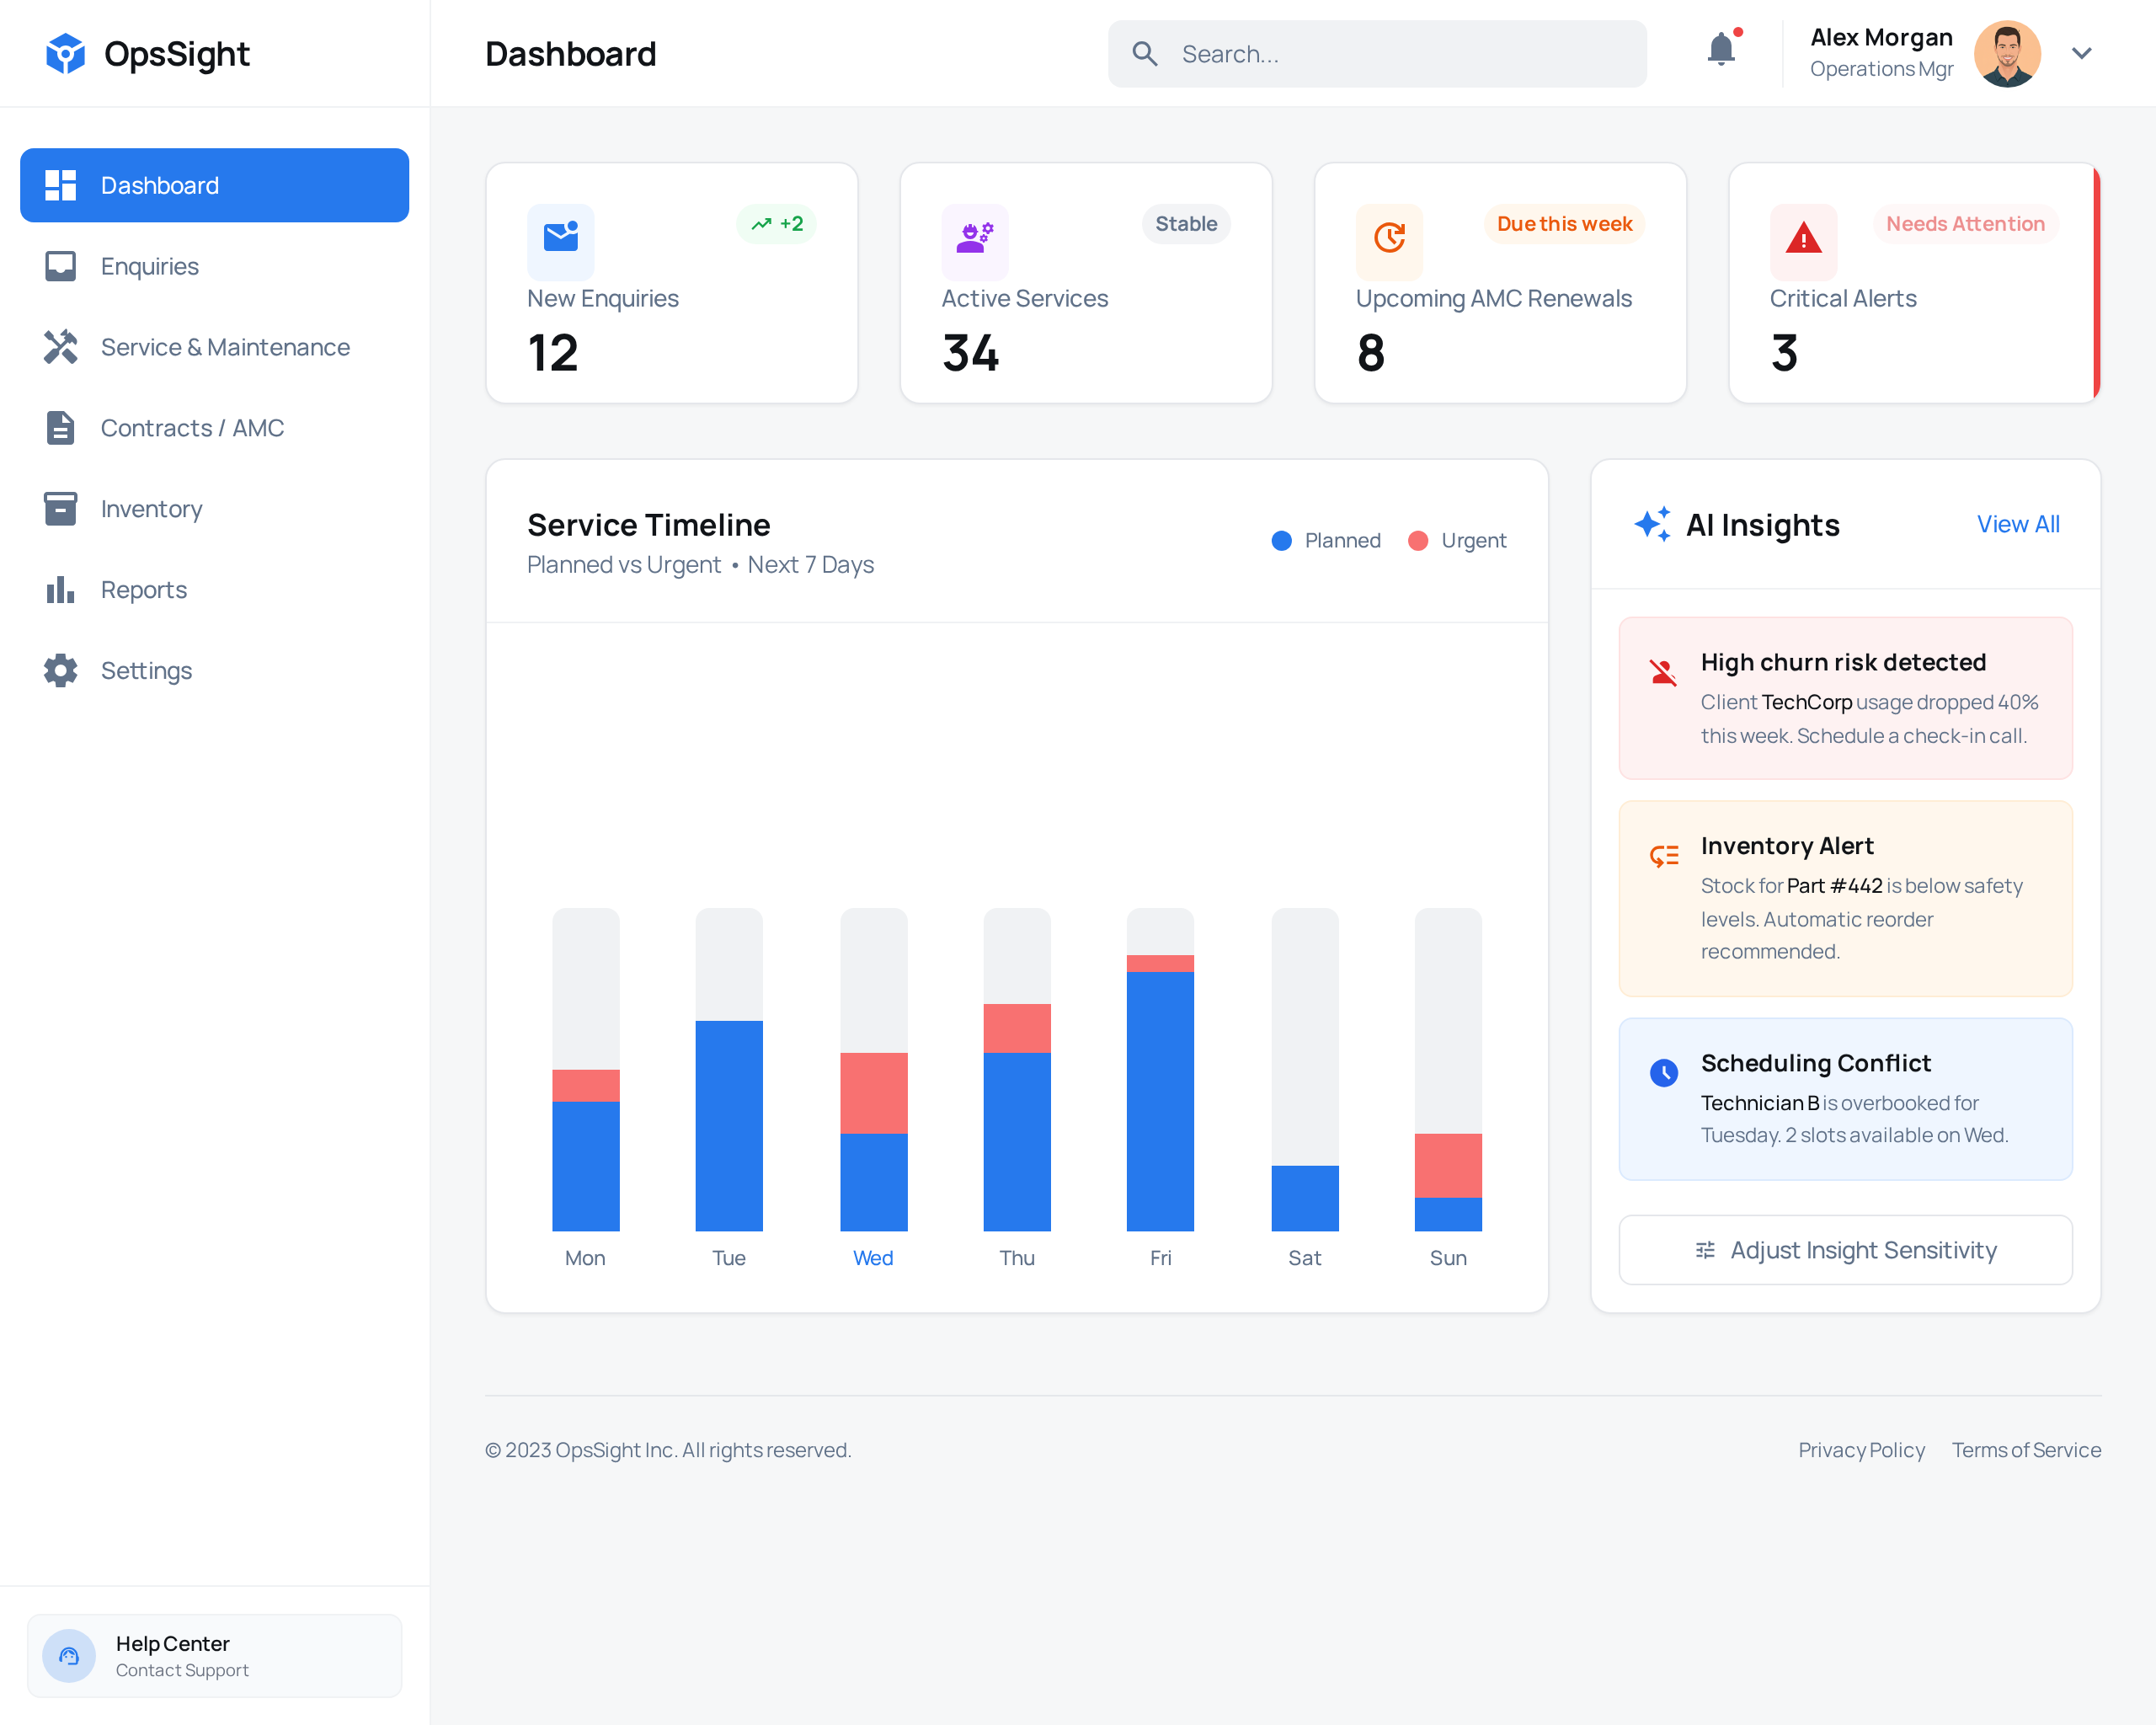Image resolution: width=2156 pixels, height=1725 pixels.
Task: Click the tools icon for Service & Maintenance
Action: (x=61, y=347)
